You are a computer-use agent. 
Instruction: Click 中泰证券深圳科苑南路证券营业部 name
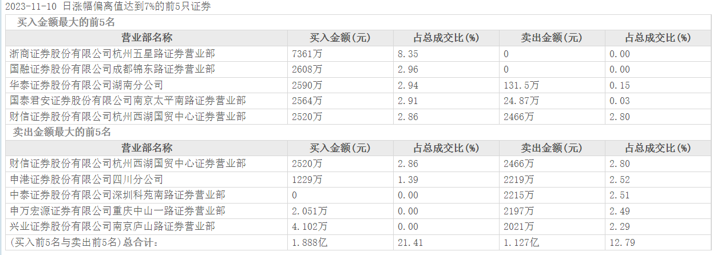click(118, 195)
